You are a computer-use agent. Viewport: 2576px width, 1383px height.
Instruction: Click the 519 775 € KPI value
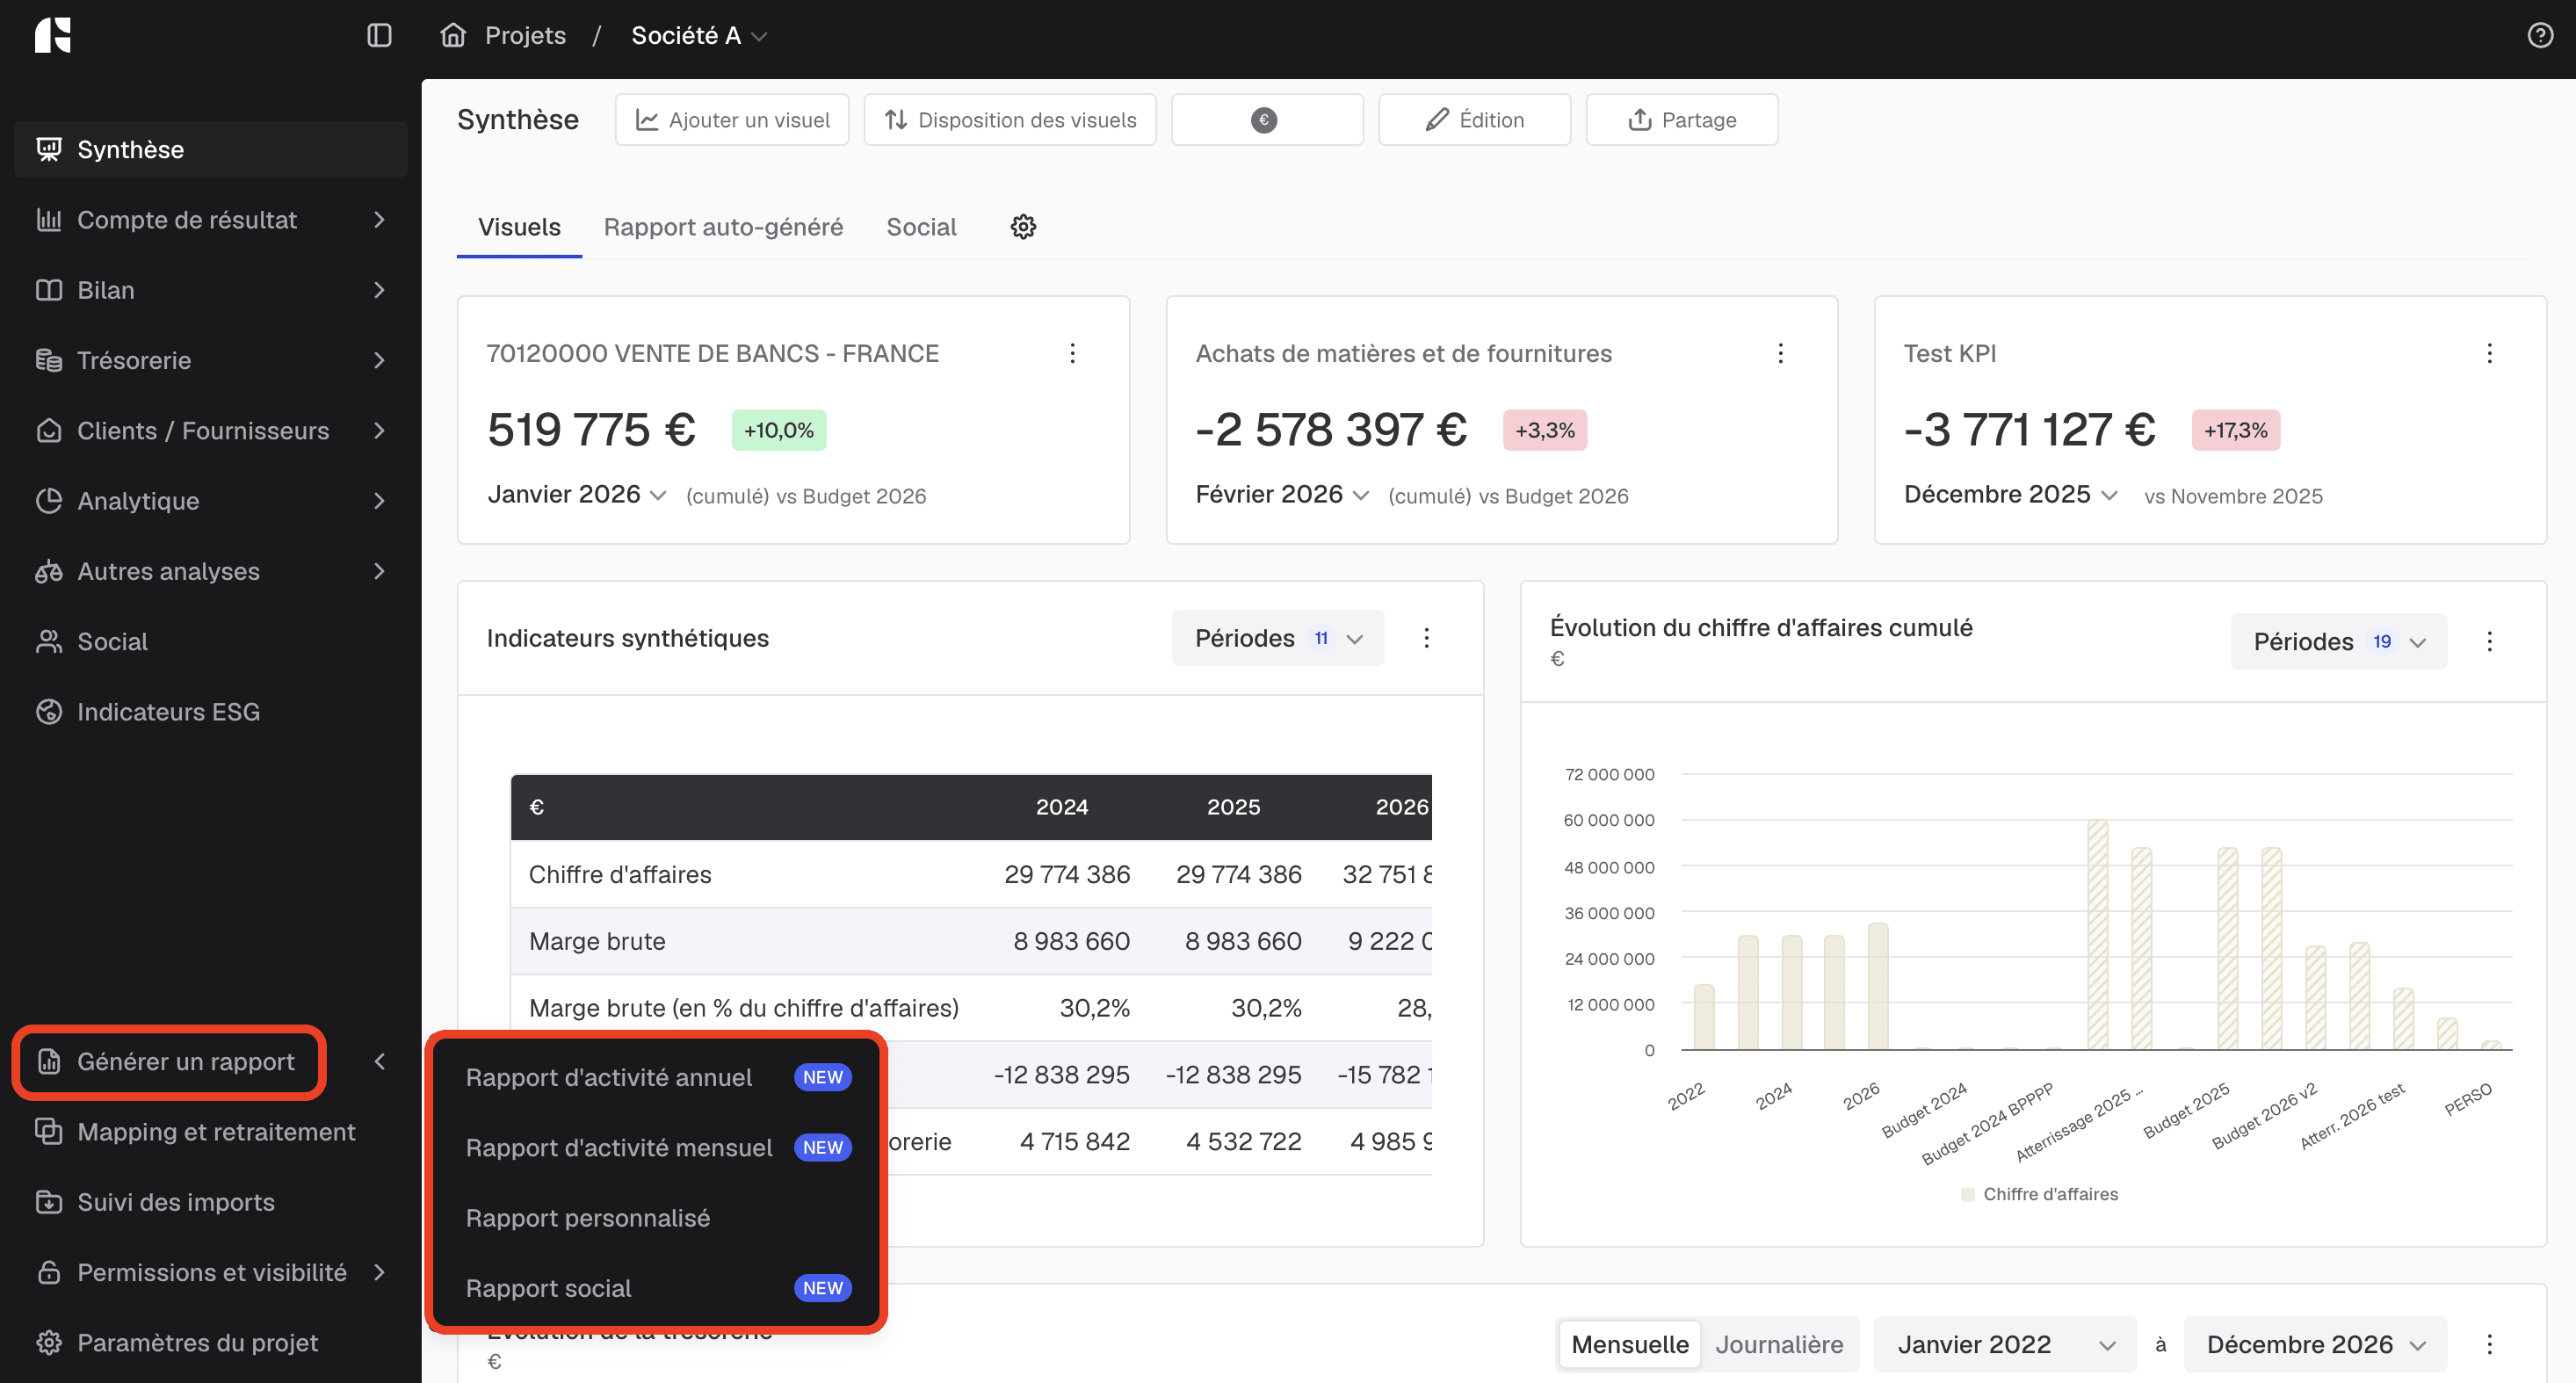tap(591, 430)
